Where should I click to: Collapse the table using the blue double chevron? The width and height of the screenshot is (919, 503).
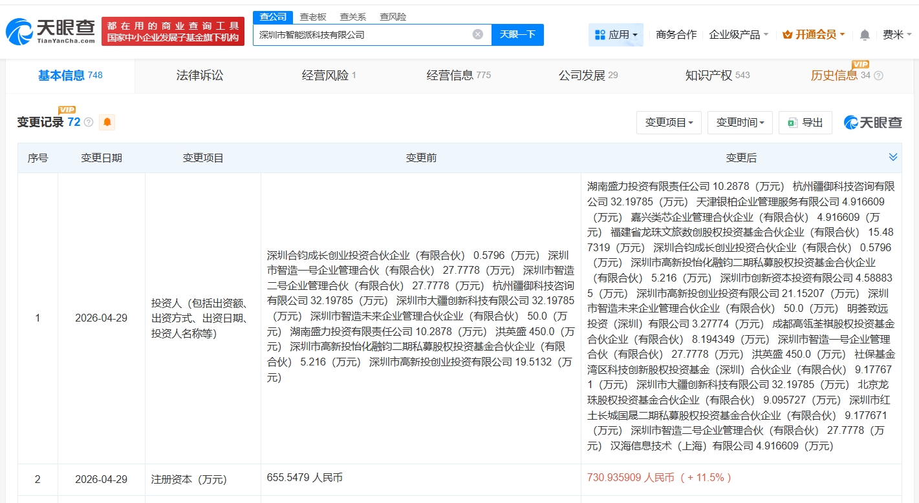(x=893, y=158)
